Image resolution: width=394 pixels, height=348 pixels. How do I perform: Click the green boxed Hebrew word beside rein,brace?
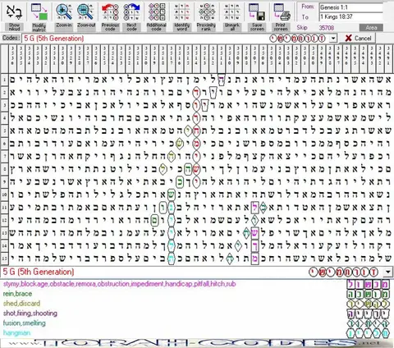368,295
